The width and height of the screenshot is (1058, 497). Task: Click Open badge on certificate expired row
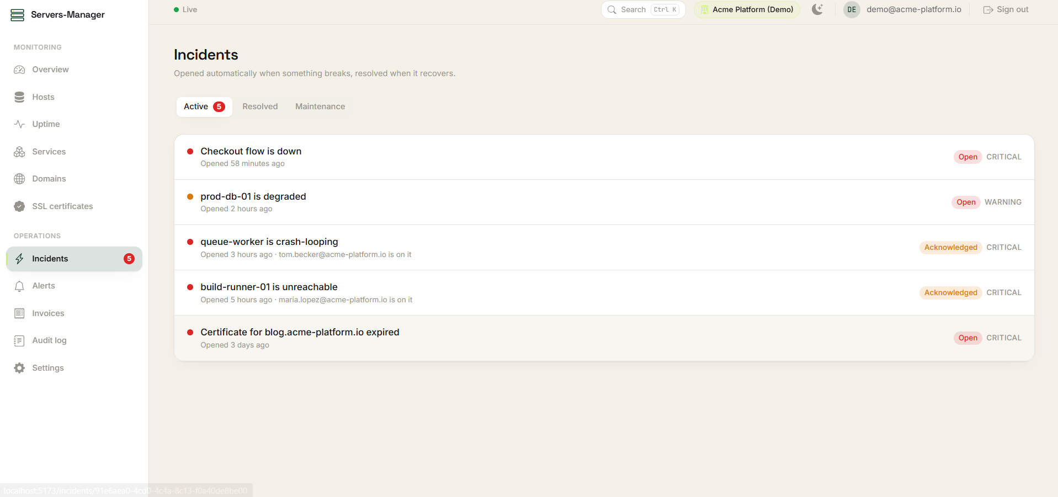968,338
